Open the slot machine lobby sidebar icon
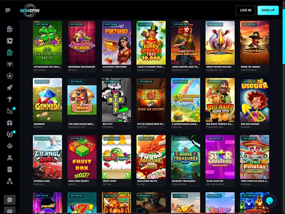 pyautogui.click(x=10, y=29)
